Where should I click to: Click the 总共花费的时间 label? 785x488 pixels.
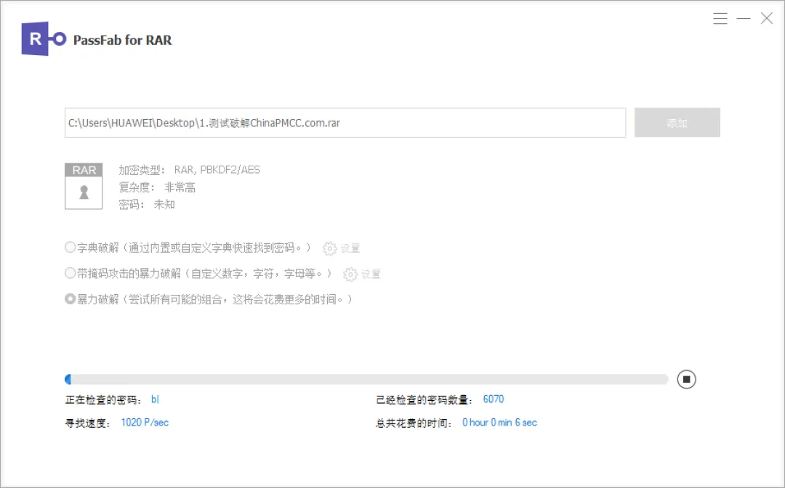pyautogui.click(x=414, y=423)
